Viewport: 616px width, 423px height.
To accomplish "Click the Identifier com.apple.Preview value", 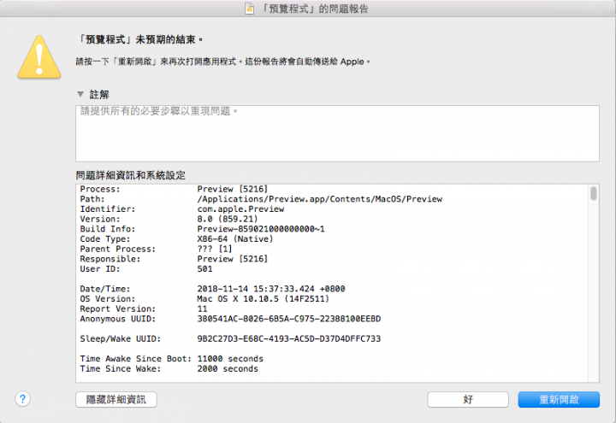I will click(240, 209).
